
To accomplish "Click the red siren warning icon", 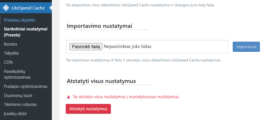I will pos(68,97).
